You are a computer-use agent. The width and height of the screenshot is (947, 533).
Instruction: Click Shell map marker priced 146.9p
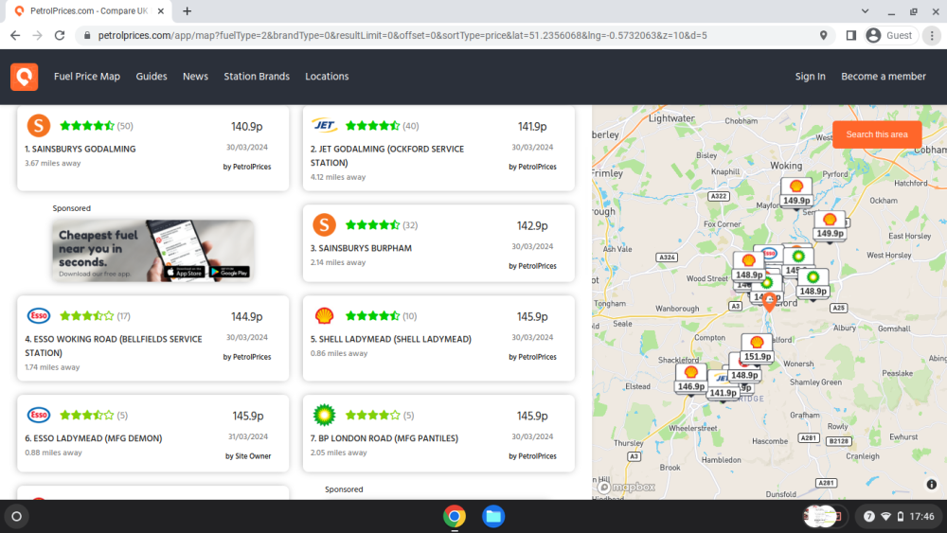coord(691,379)
